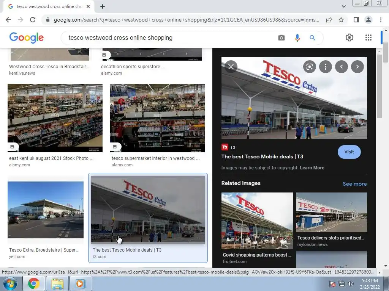Bookmark this page with star icon
Screen dimensions: 389x291
click(341, 20)
